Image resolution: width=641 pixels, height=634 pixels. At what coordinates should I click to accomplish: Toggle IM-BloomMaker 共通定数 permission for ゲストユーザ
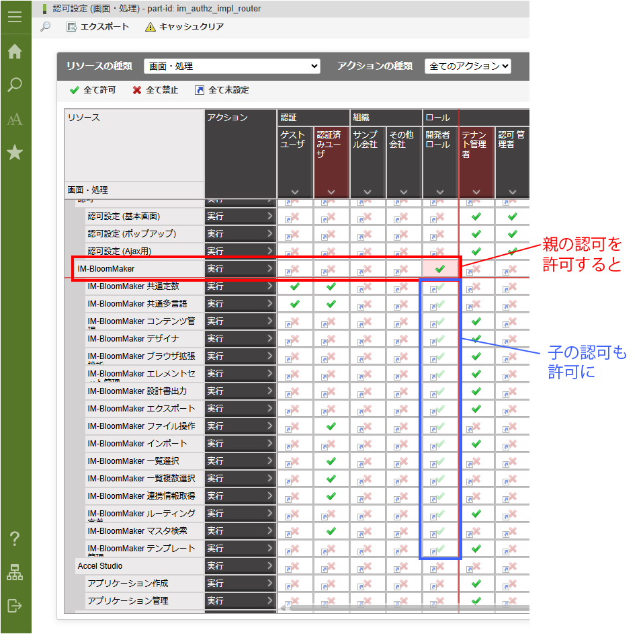pos(295,286)
